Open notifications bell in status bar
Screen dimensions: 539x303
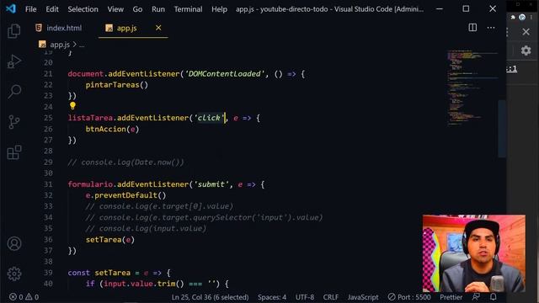(494, 297)
